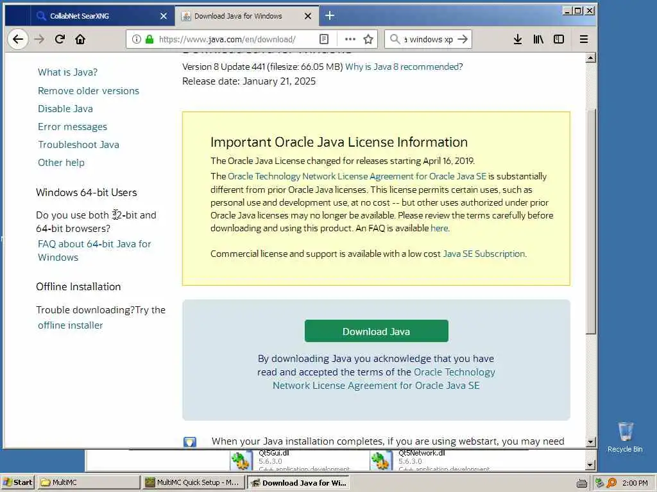
Task: Click the network status tray icon
Action: point(600,483)
